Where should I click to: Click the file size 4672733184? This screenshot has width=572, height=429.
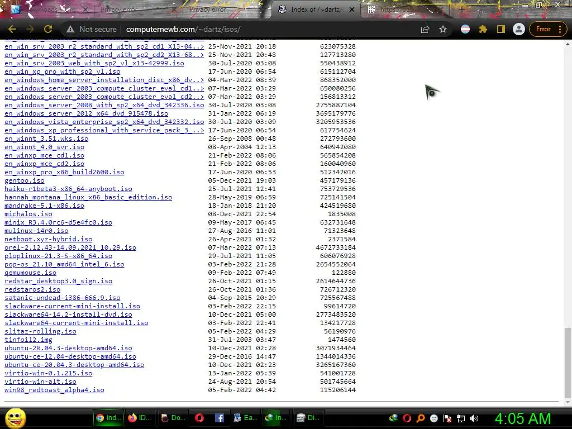coord(336,247)
